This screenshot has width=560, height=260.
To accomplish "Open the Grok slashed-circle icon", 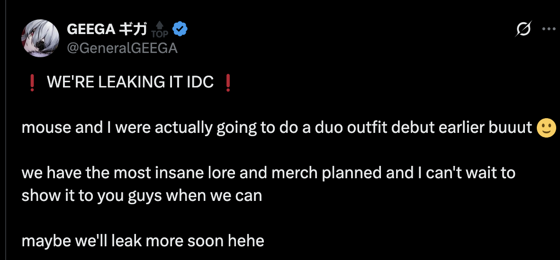I will coord(523,29).
